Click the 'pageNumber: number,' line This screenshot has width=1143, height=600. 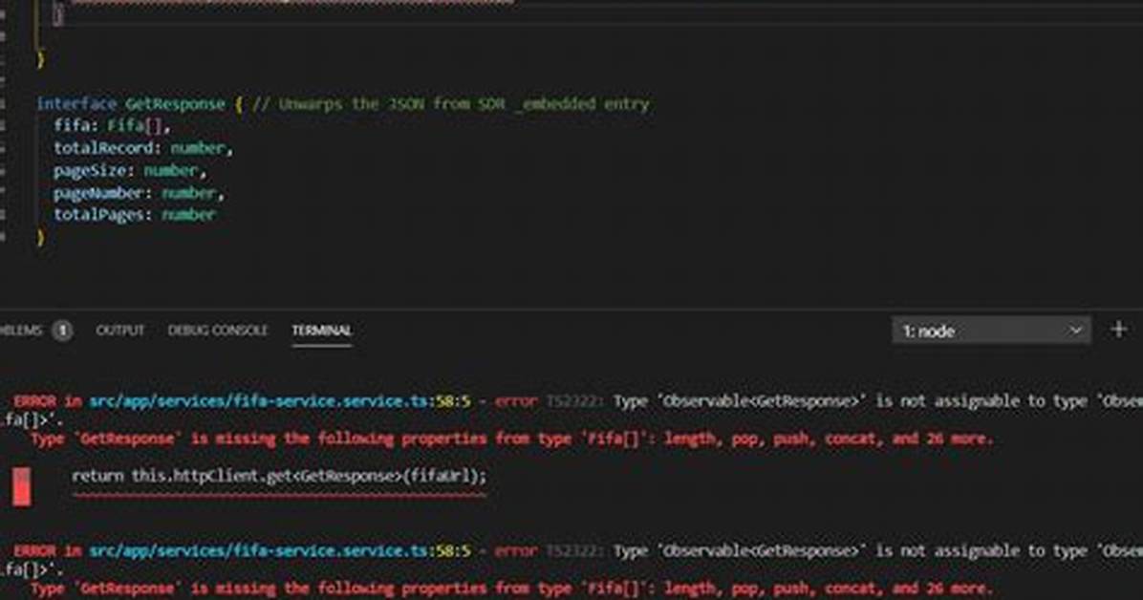point(139,193)
